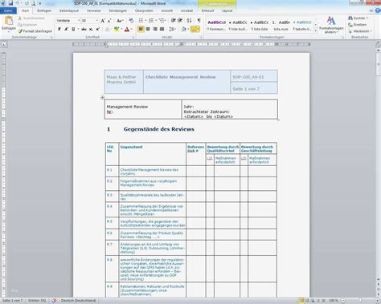Click the Ersetzen button

pyautogui.click(x=358, y=25)
